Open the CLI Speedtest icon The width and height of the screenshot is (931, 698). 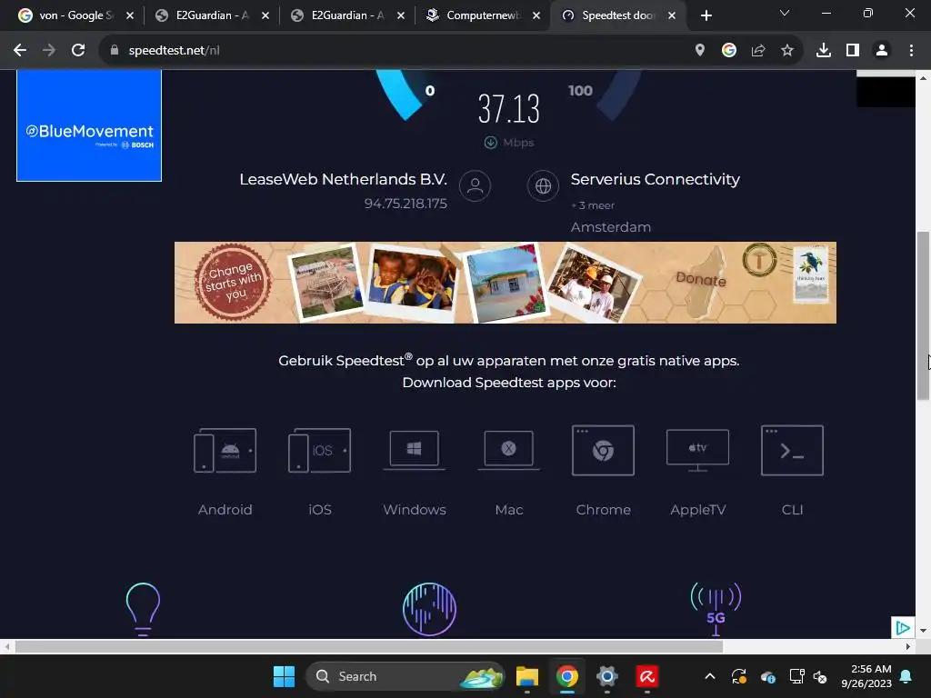(x=792, y=450)
